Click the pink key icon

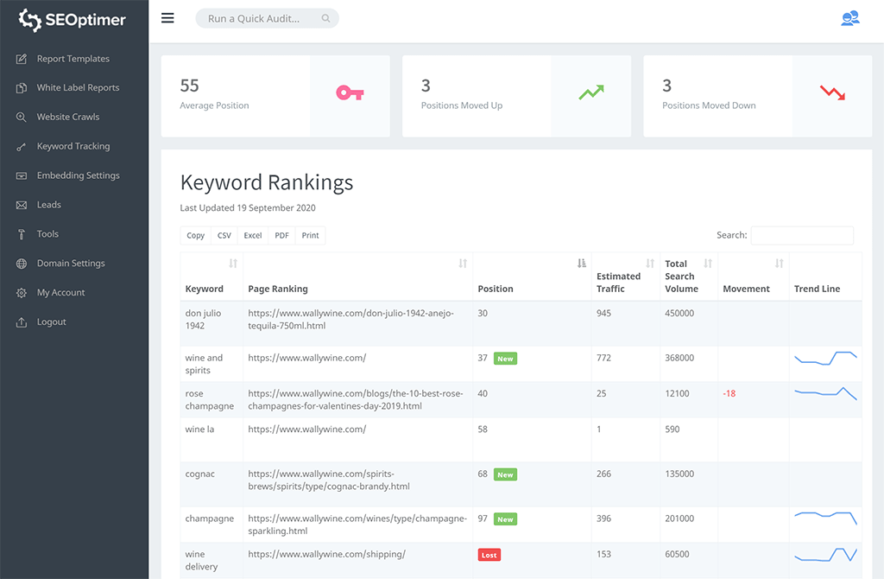pos(350,93)
